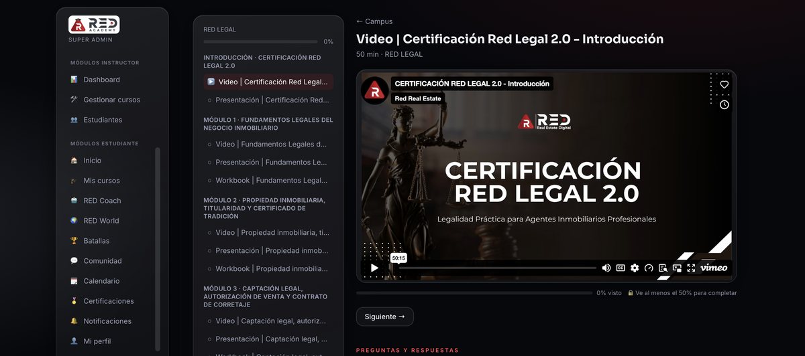The image size is (805, 356).
Task: Play the Vimeo video
Action: [374, 268]
